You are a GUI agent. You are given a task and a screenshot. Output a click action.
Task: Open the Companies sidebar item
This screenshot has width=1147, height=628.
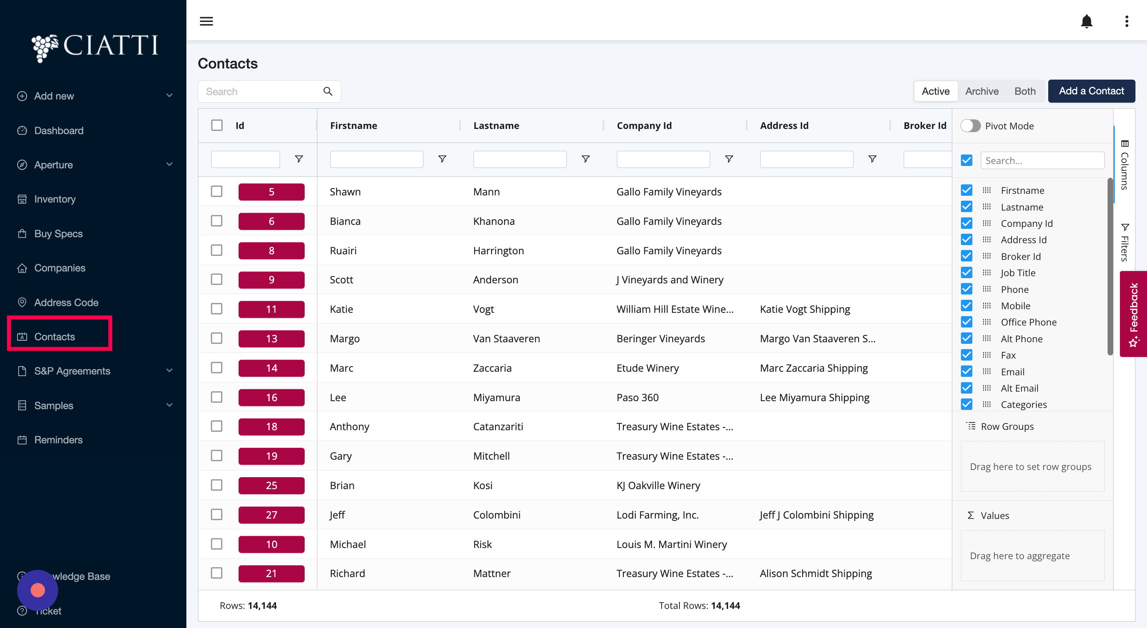click(x=60, y=268)
